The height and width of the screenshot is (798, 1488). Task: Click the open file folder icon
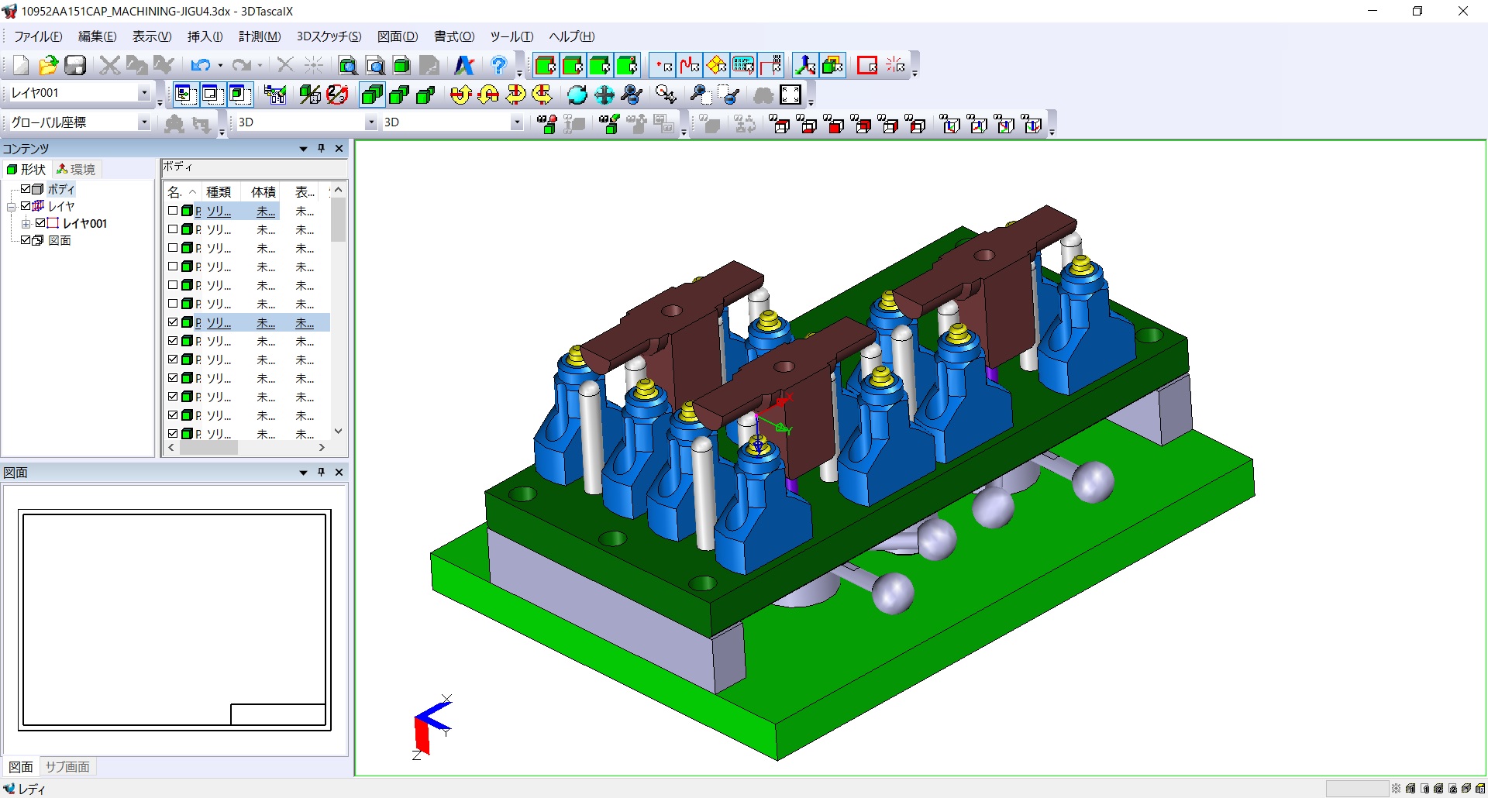click(x=48, y=66)
